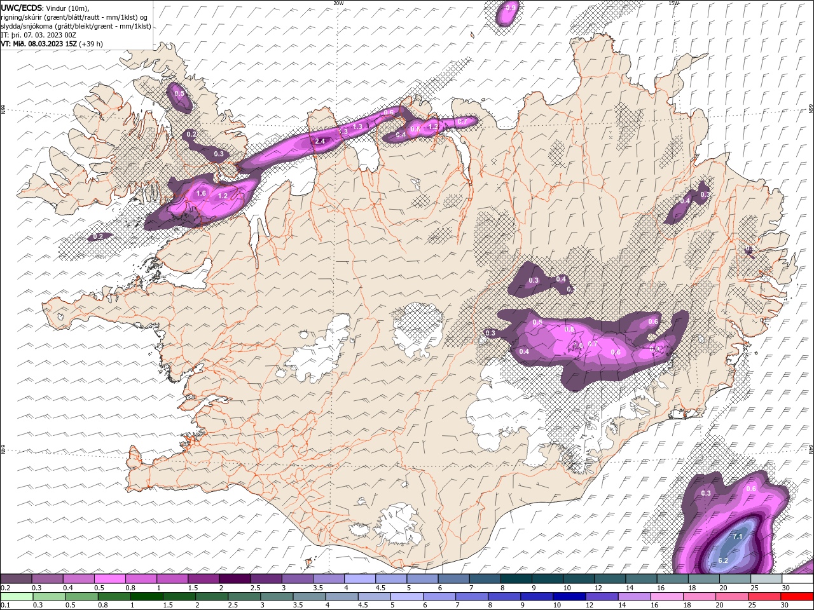
Task: Select the pure red swatch after 30
Action: click(797, 596)
